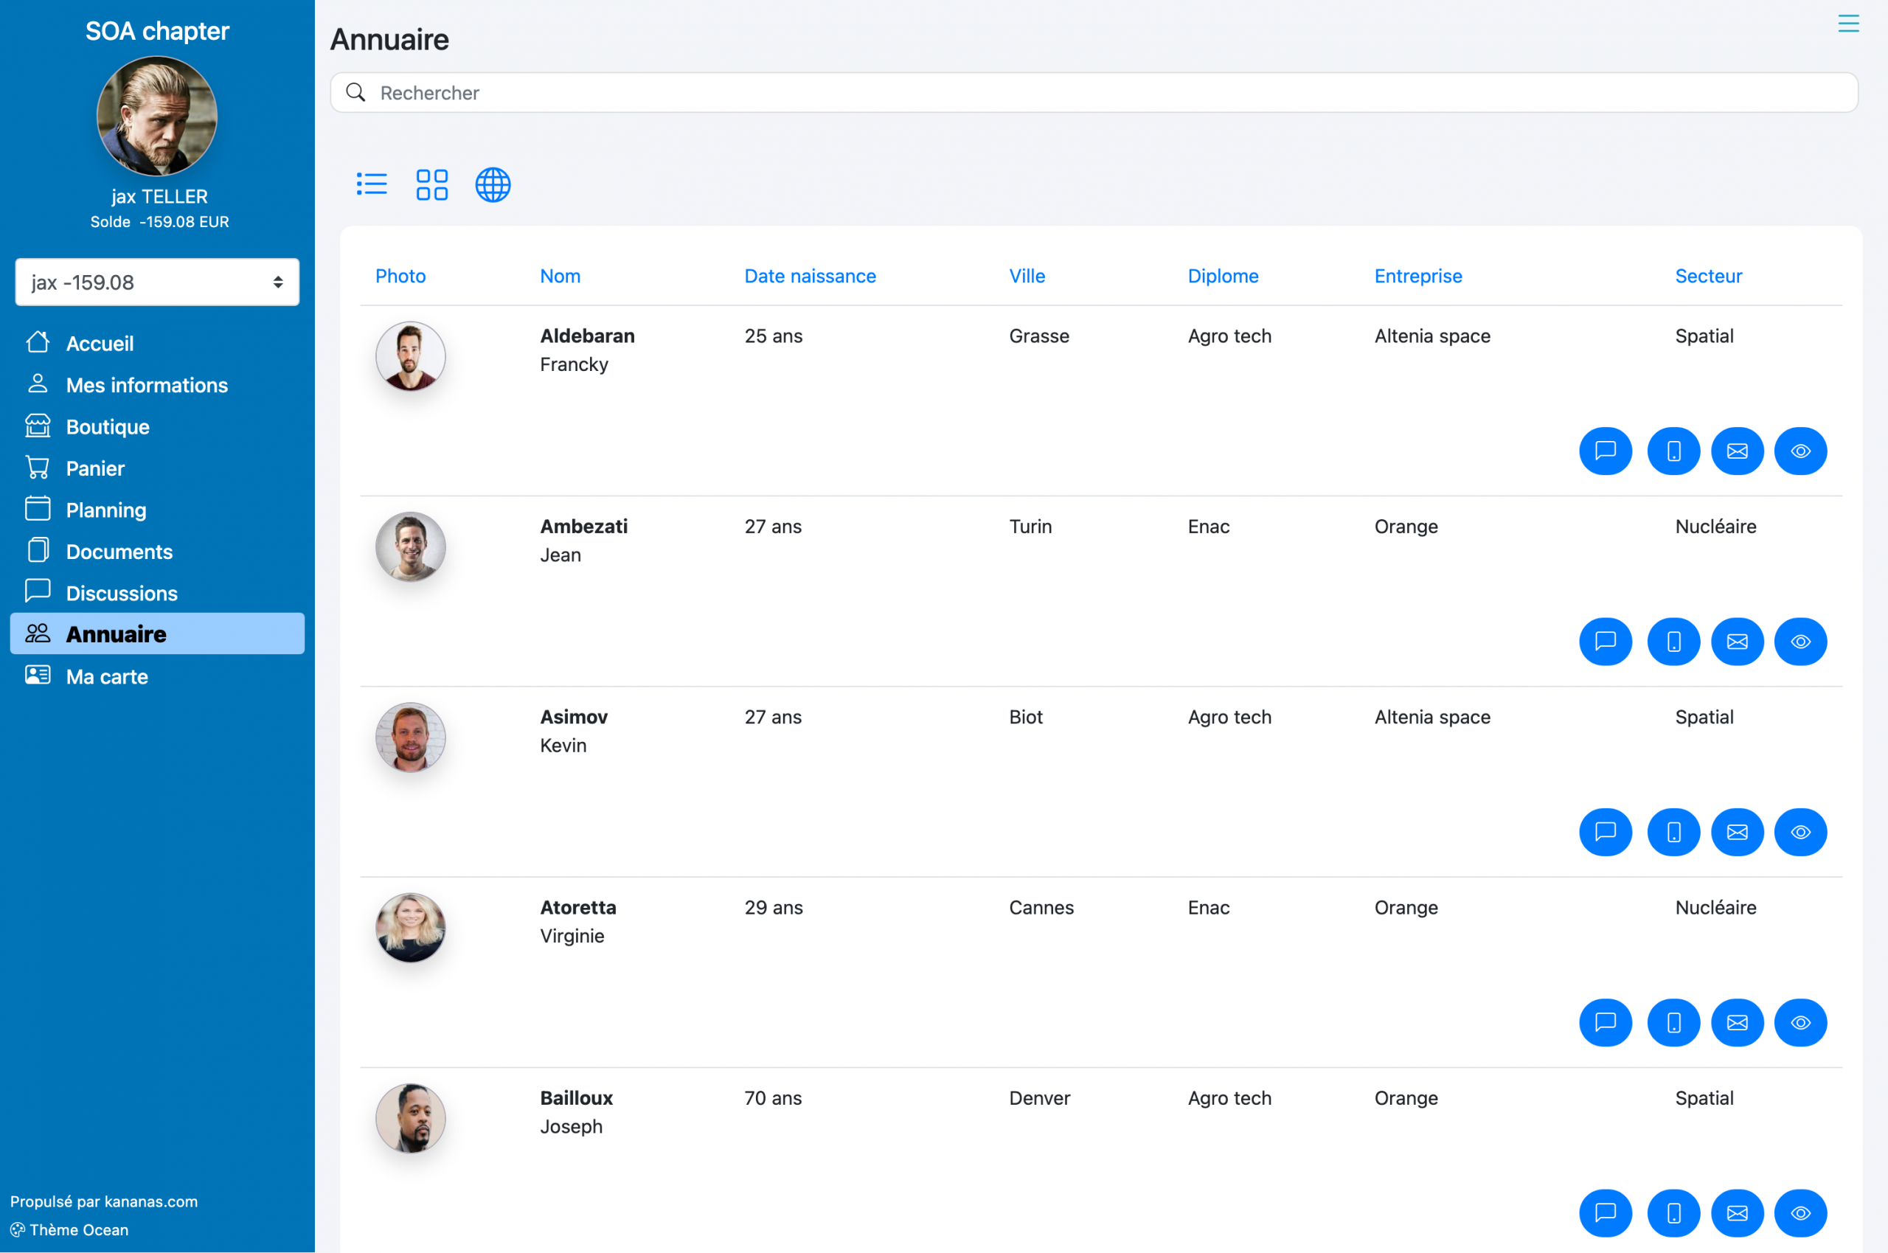Image resolution: width=1888 pixels, height=1253 pixels.
Task: View Bailloux Joseph profile eye icon
Action: 1799,1212
